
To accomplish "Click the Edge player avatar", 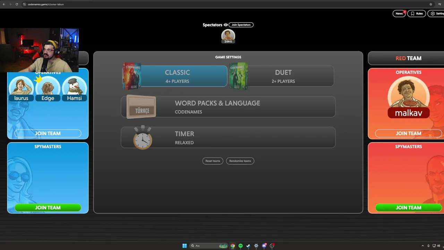I will [48, 89].
